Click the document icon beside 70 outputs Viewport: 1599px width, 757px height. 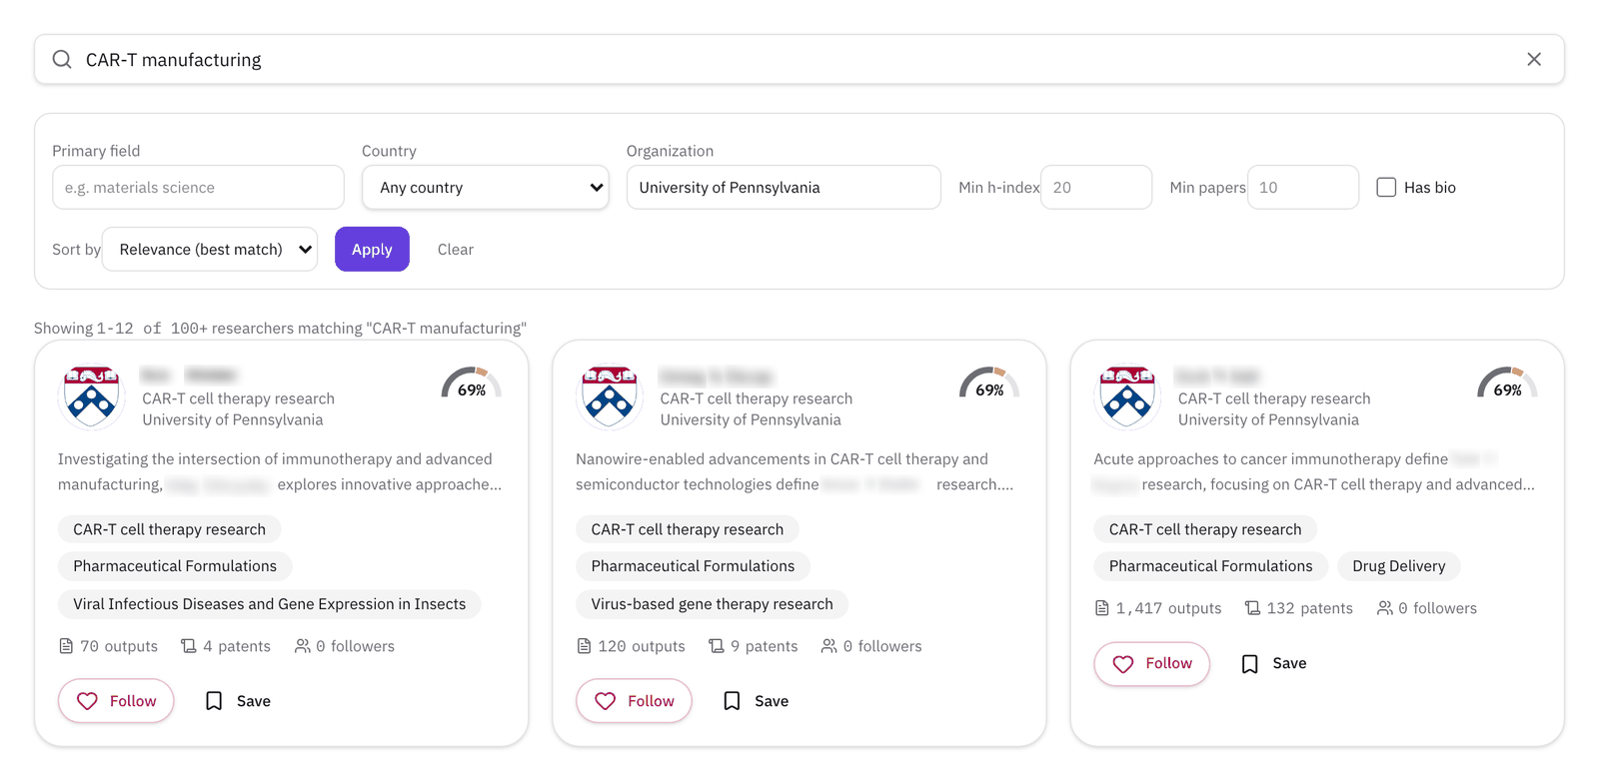click(66, 646)
